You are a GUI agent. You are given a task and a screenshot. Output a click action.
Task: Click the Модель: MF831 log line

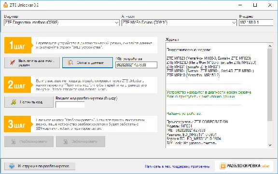[x=179, y=126]
